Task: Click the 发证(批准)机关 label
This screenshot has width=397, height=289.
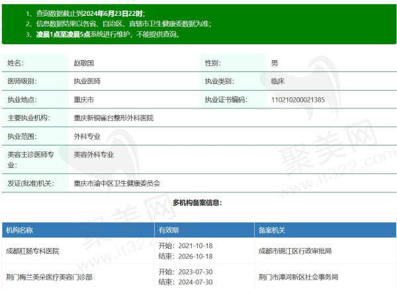Action: [x=30, y=183]
